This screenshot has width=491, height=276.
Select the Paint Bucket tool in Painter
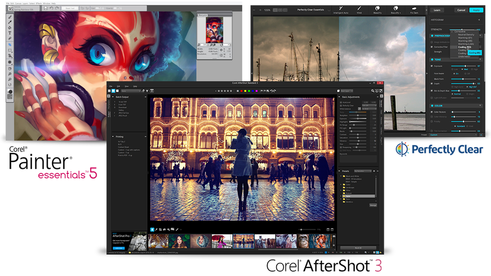pyautogui.click(x=9, y=27)
